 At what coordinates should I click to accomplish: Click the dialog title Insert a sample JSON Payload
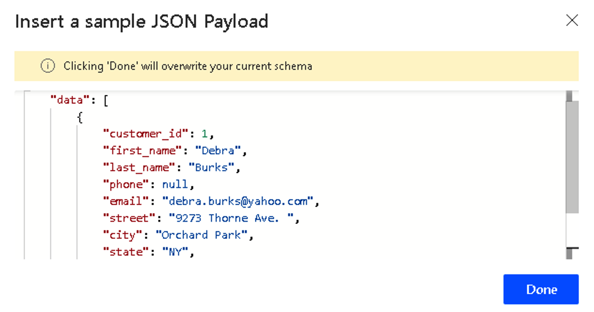point(141,21)
